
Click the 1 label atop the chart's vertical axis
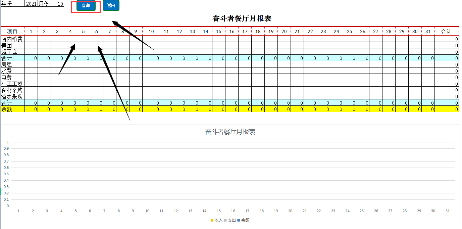pos(8,142)
